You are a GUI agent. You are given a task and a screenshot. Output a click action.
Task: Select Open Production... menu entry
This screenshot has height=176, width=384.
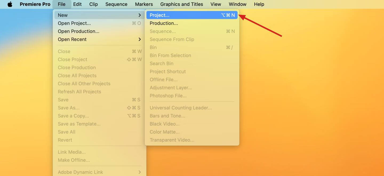tap(78, 31)
